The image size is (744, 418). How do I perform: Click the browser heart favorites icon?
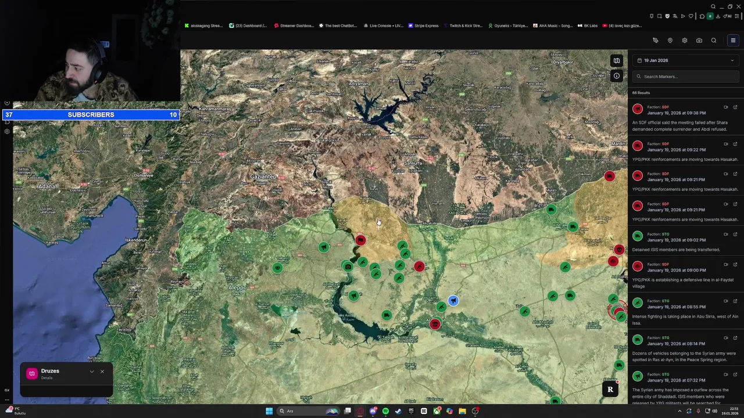(x=691, y=16)
